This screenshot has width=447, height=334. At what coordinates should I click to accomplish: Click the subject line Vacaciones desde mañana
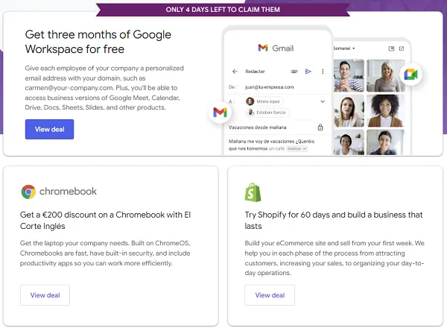tap(258, 127)
